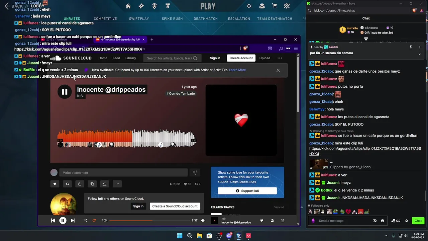Open Valorant home icon in top bar
Image resolution: width=428 pixels, height=241 pixels.
(128, 6)
